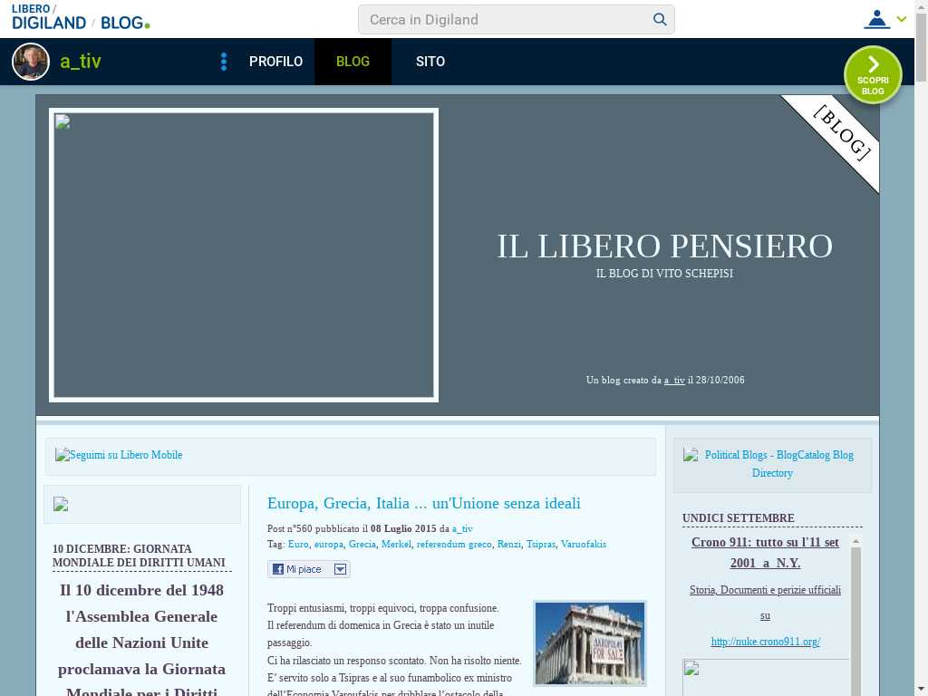The width and height of the screenshot is (928, 696).
Task: Select the BLOG tab
Action: pos(353,62)
